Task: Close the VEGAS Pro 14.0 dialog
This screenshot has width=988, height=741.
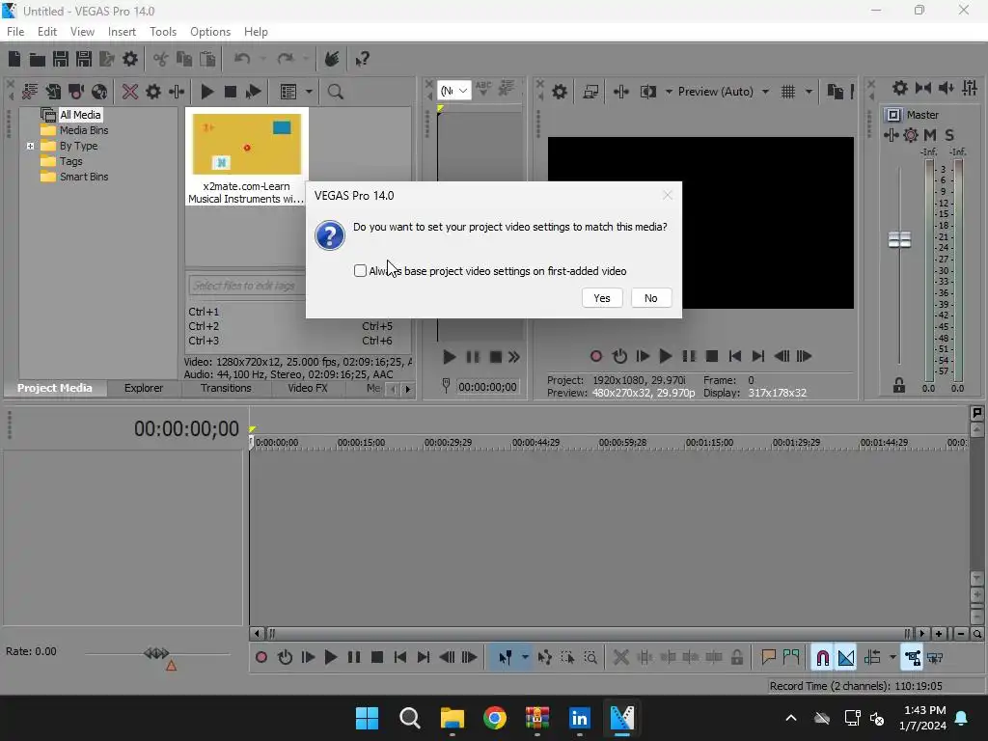Action: coord(668,195)
